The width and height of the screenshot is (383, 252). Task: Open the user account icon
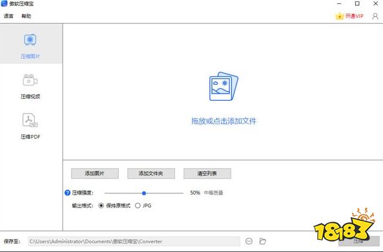click(375, 16)
